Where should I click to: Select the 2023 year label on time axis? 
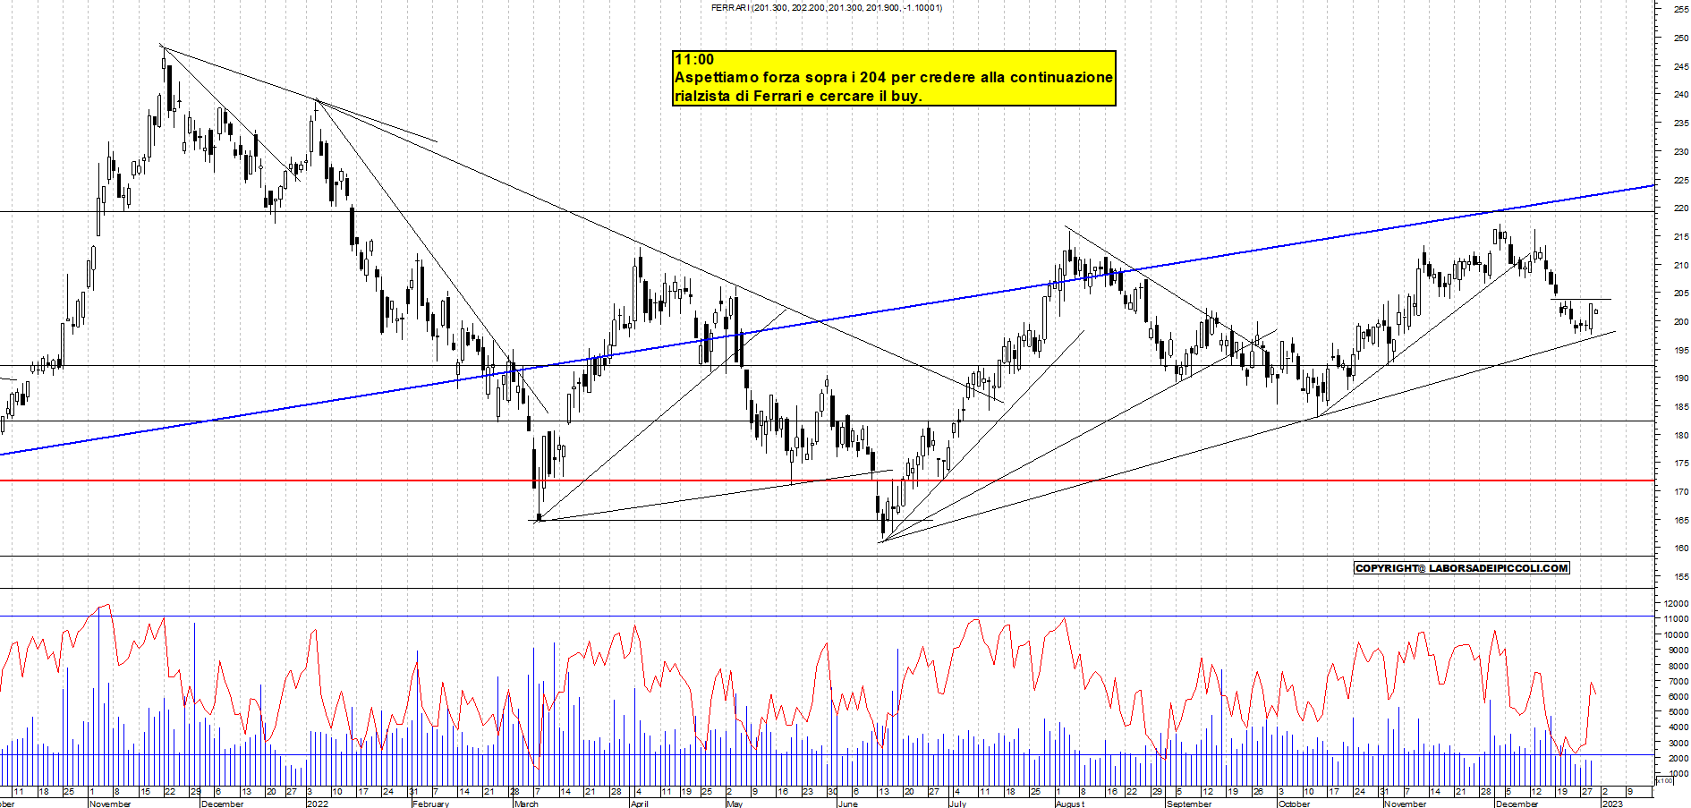1612,804
